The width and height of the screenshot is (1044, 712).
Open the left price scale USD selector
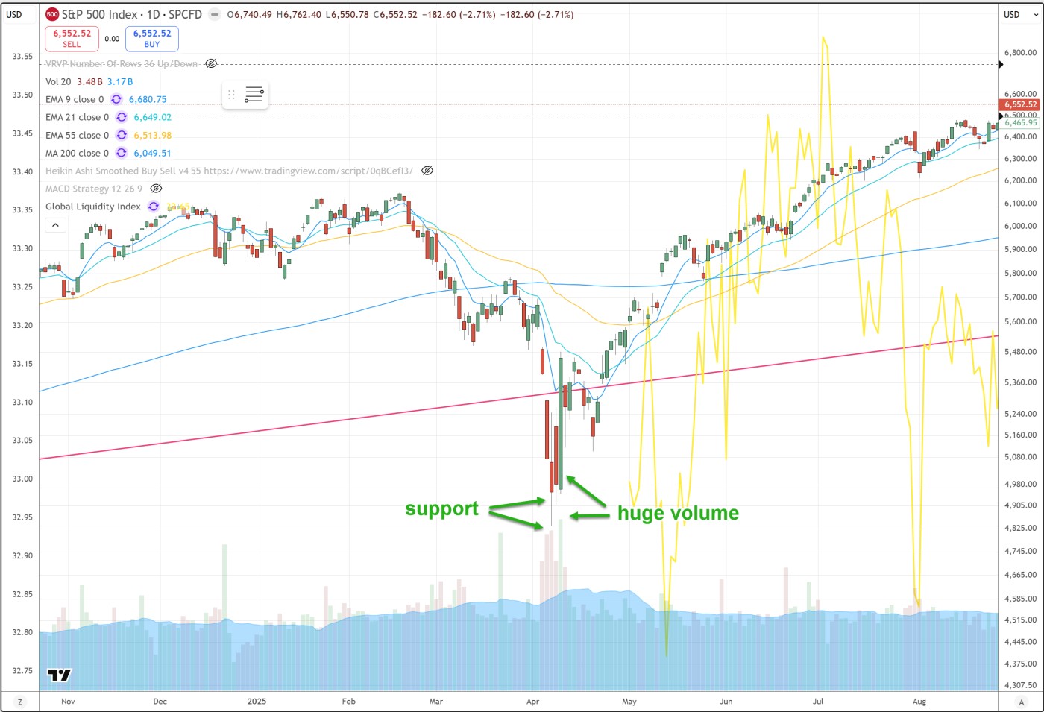tap(14, 14)
